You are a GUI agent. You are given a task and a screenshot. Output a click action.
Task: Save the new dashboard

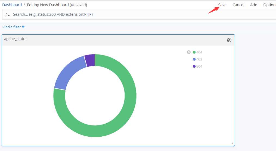tap(222, 5)
